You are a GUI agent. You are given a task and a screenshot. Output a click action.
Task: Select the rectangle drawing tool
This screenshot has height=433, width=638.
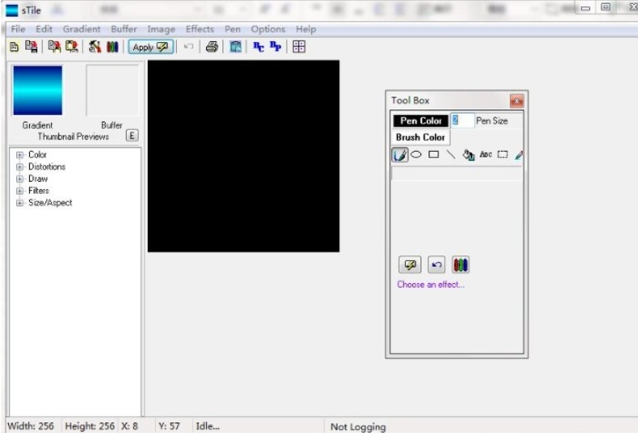433,154
